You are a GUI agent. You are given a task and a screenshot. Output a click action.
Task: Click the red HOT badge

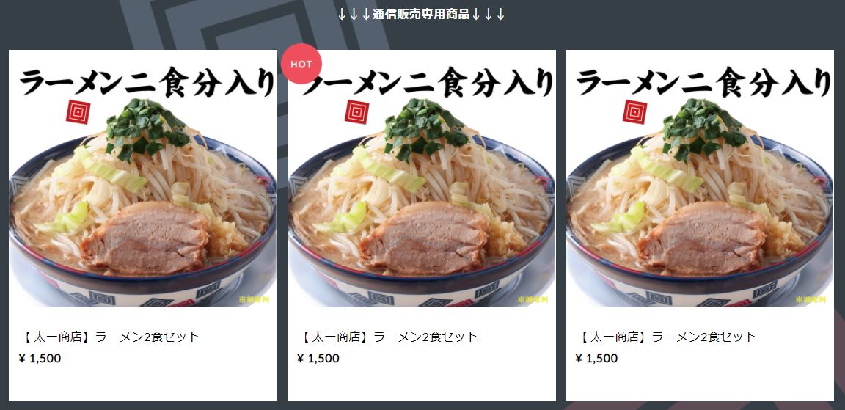[x=301, y=64]
